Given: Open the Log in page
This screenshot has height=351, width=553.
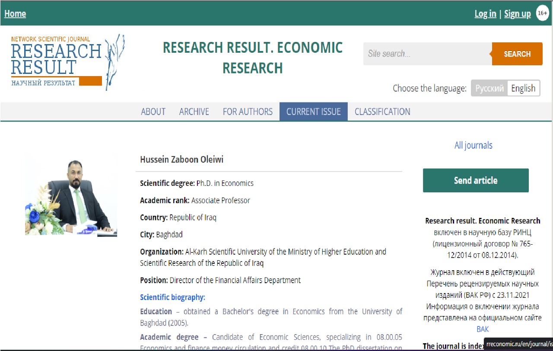Looking at the screenshot, I should click(485, 14).
